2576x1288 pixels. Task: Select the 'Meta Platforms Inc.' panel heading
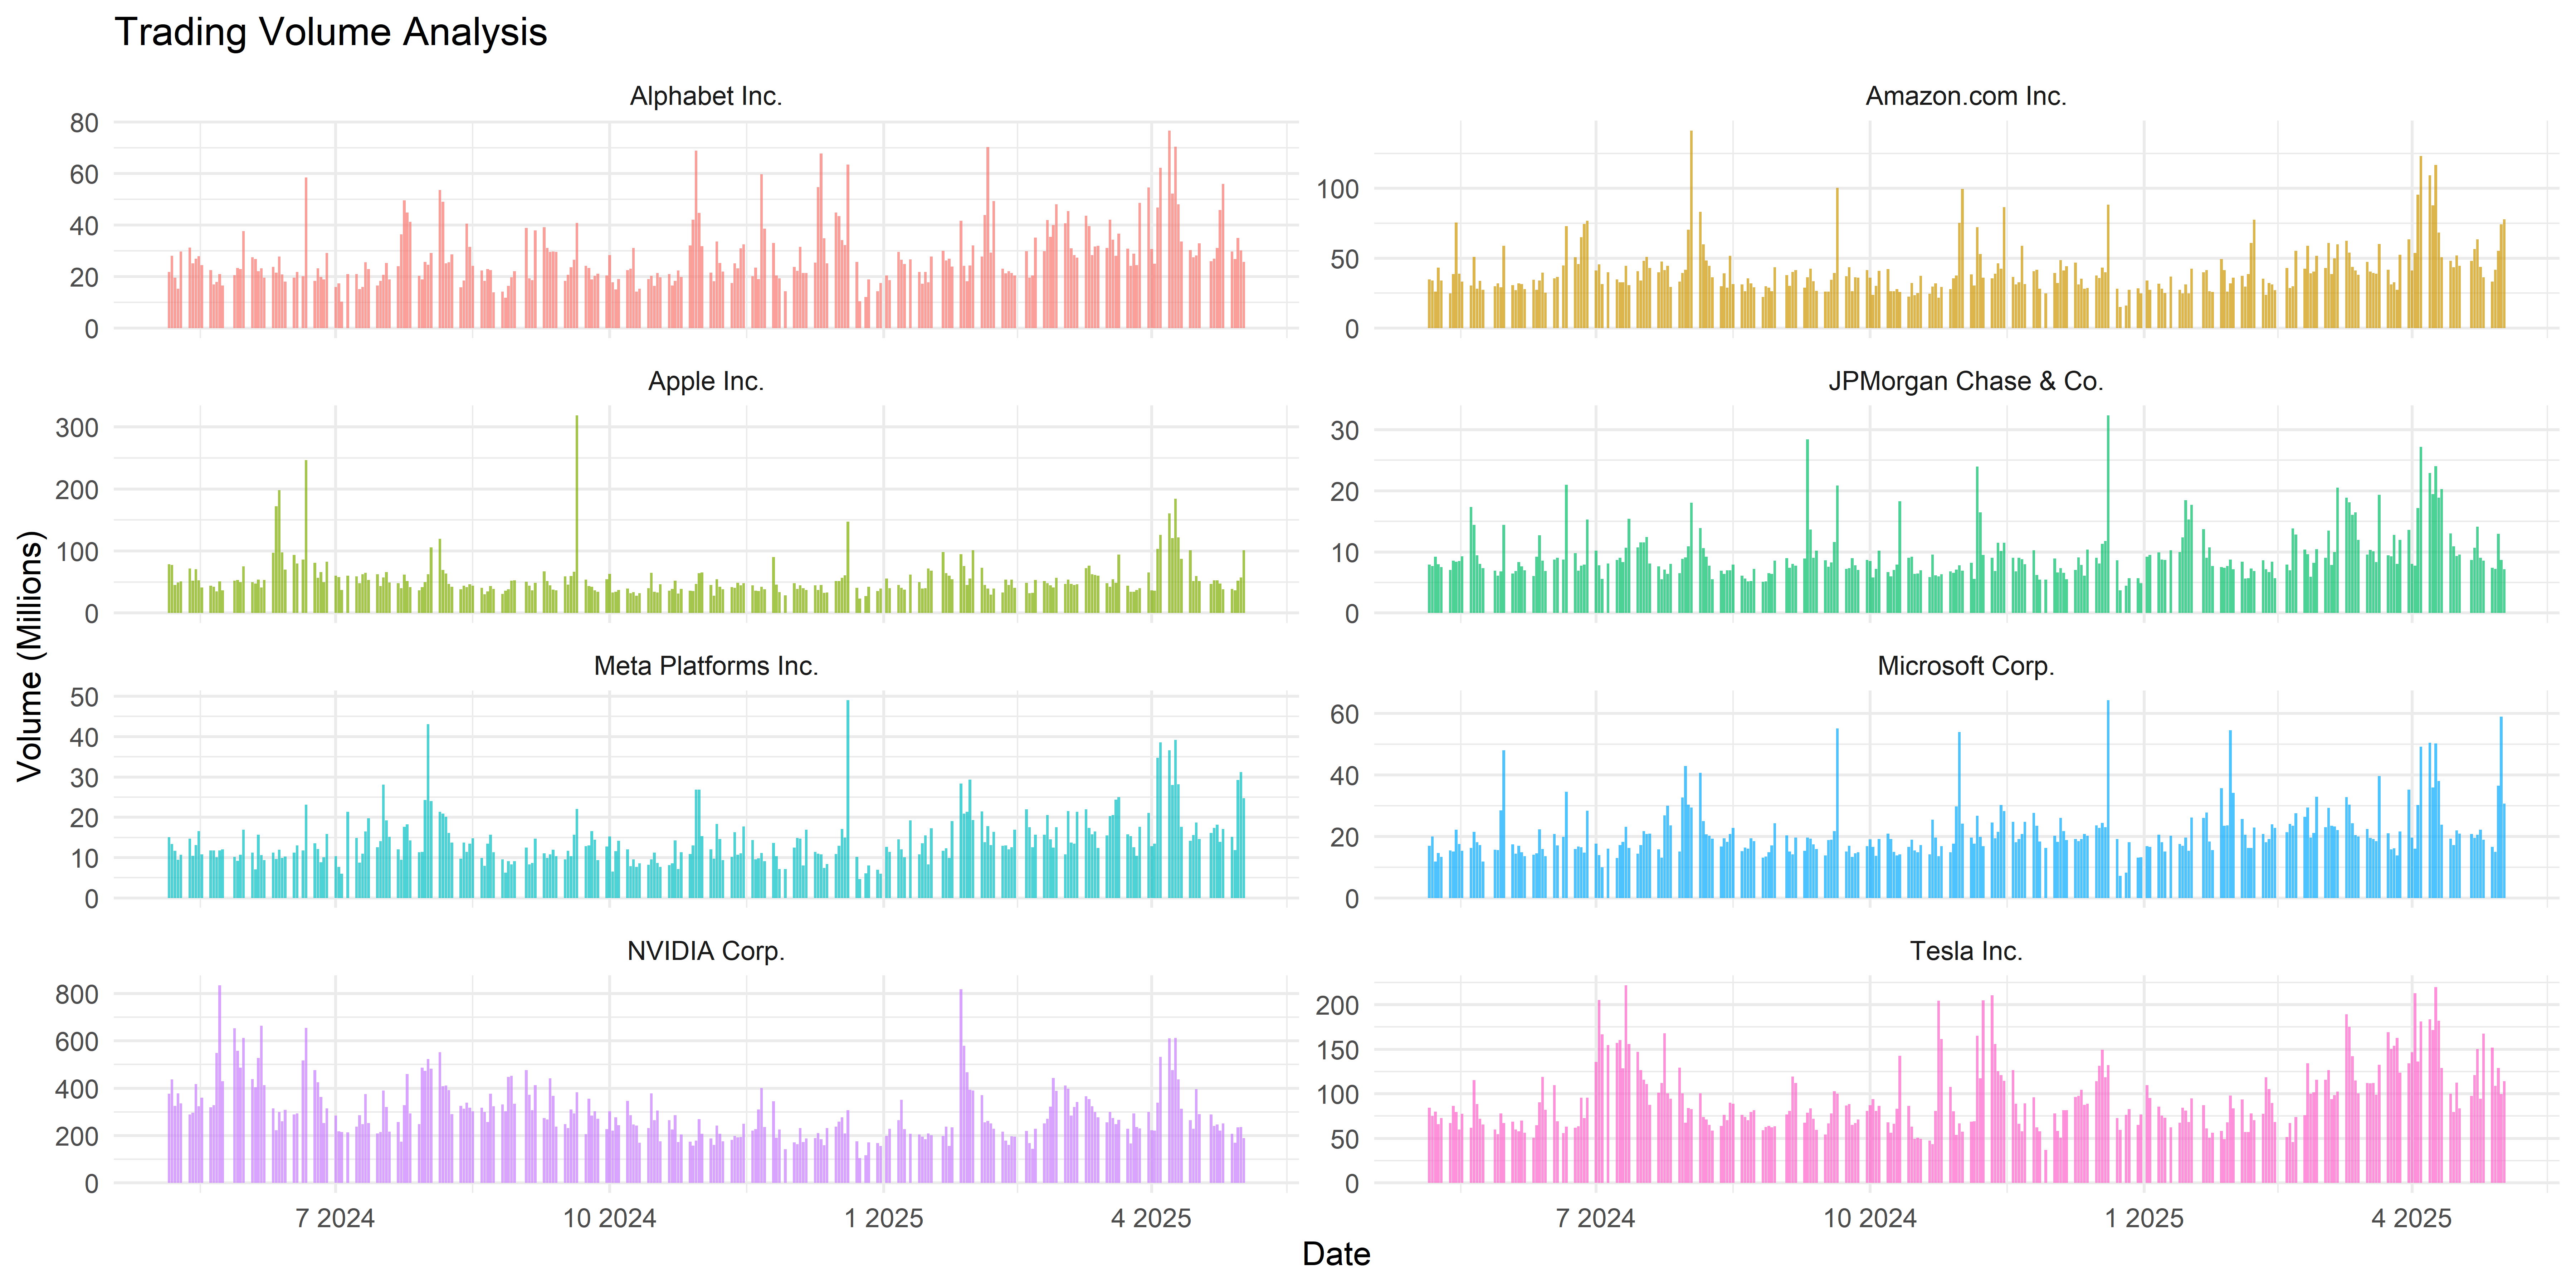706,666
